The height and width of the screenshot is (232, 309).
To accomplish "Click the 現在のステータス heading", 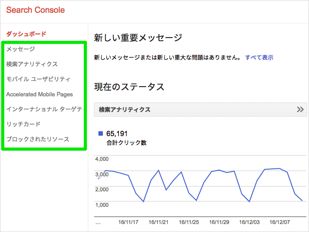I will click(x=129, y=87).
